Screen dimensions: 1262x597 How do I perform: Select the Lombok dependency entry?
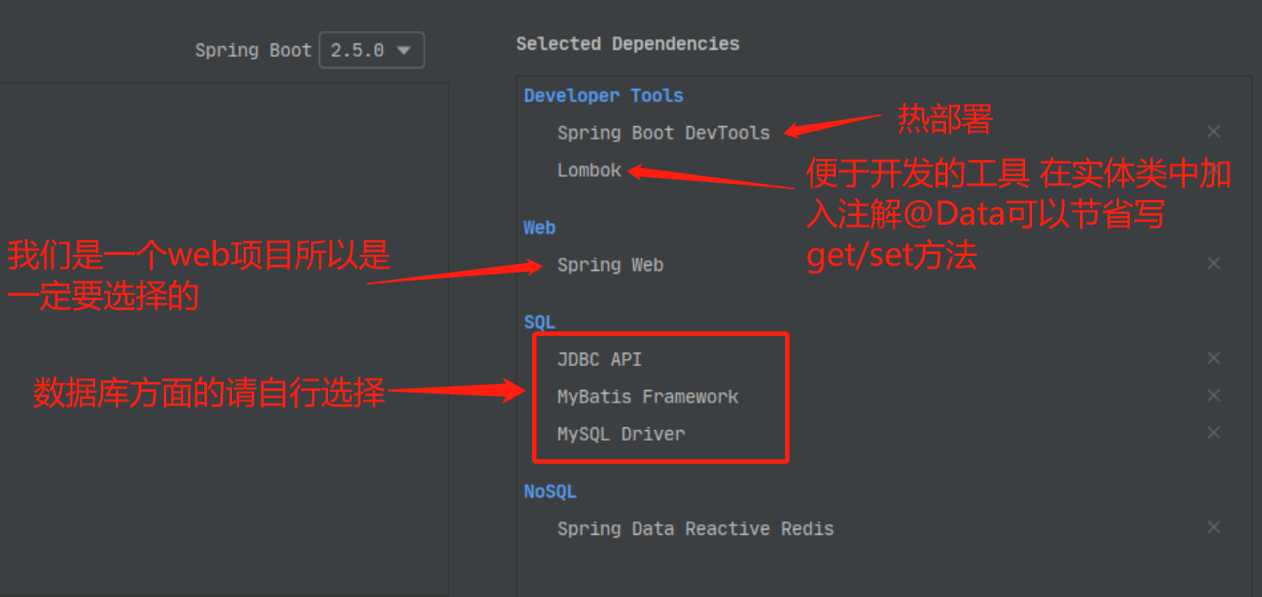coord(589,170)
